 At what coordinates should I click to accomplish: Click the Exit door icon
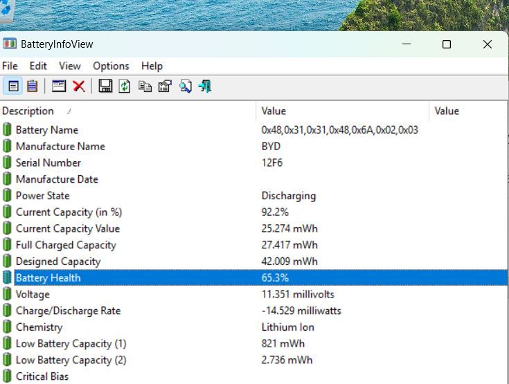pos(205,86)
